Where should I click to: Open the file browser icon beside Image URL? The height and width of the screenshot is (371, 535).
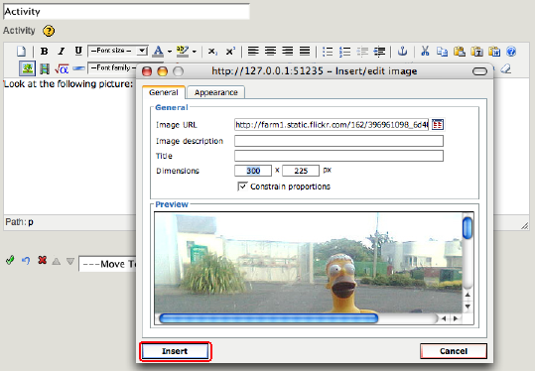pyautogui.click(x=438, y=125)
